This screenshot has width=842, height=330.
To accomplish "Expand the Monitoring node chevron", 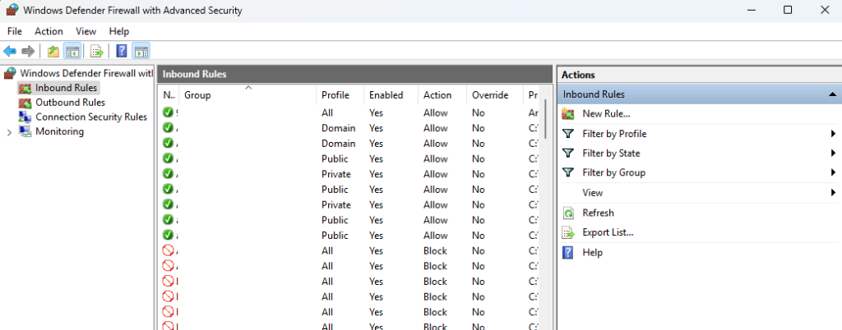I will 9,132.
